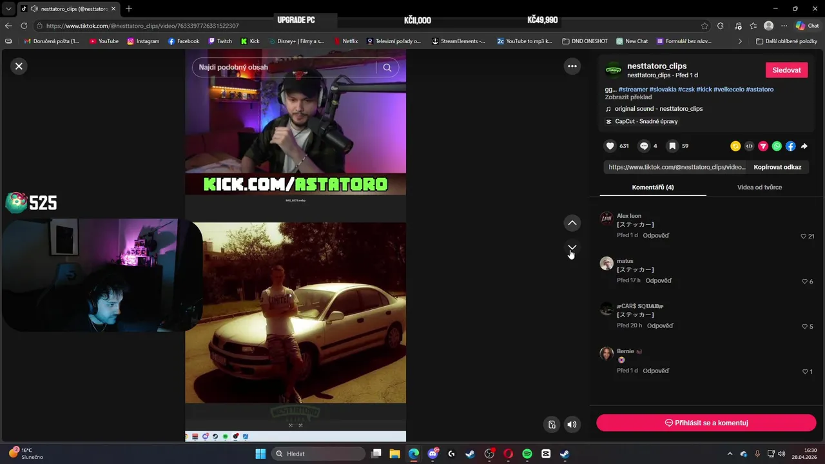Show hidden system tray icons chevron

(730, 454)
